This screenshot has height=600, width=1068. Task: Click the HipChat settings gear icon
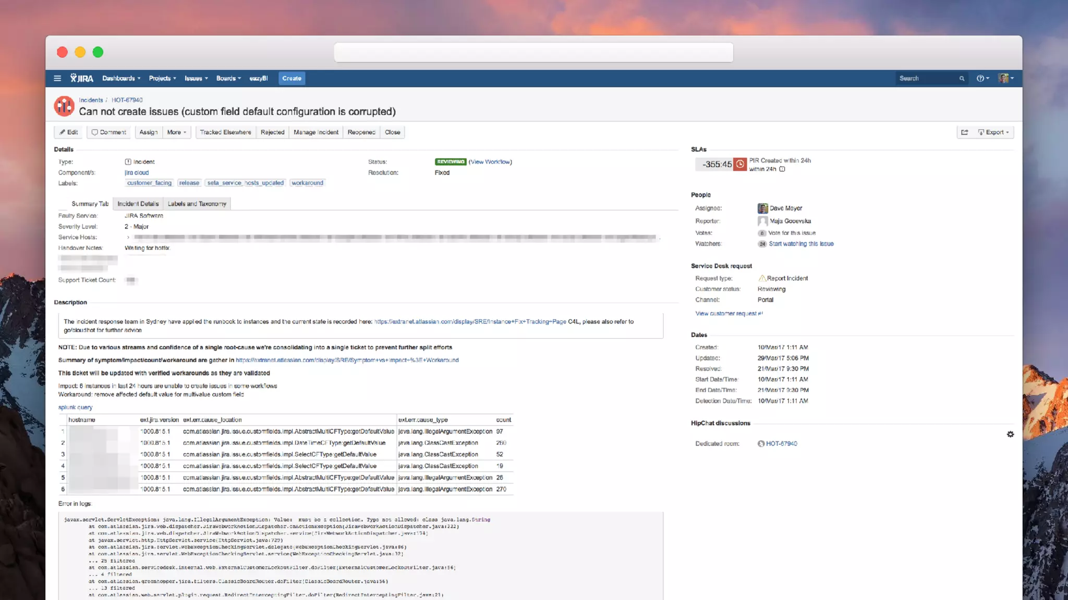pyautogui.click(x=1010, y=434)
